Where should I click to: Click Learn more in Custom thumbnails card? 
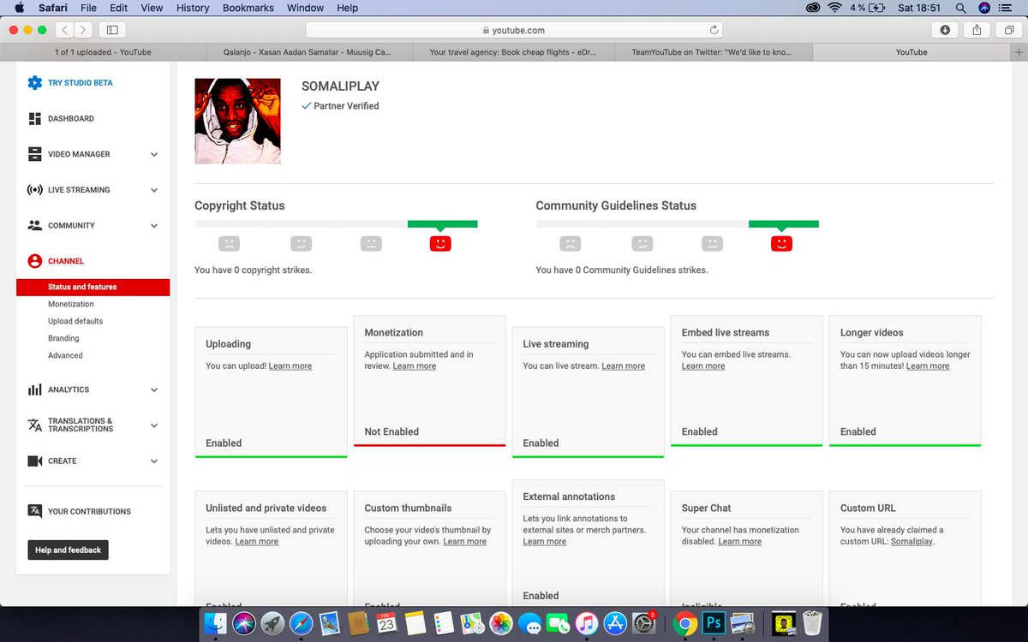465,541
